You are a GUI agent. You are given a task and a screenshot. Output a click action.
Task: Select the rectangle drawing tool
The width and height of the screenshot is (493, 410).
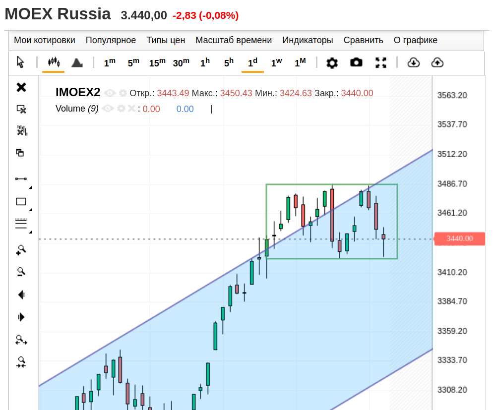point(20,201)
